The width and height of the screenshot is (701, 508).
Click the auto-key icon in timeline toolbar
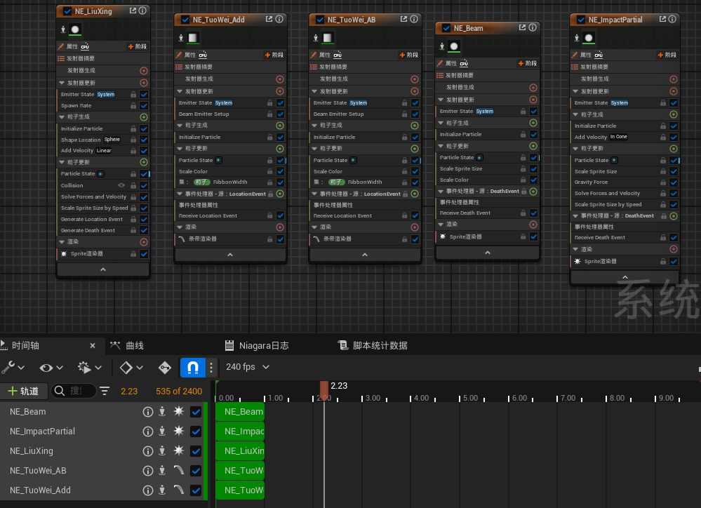[164, 368]
